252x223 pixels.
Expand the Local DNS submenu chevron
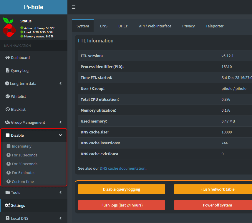coord(61,218)
